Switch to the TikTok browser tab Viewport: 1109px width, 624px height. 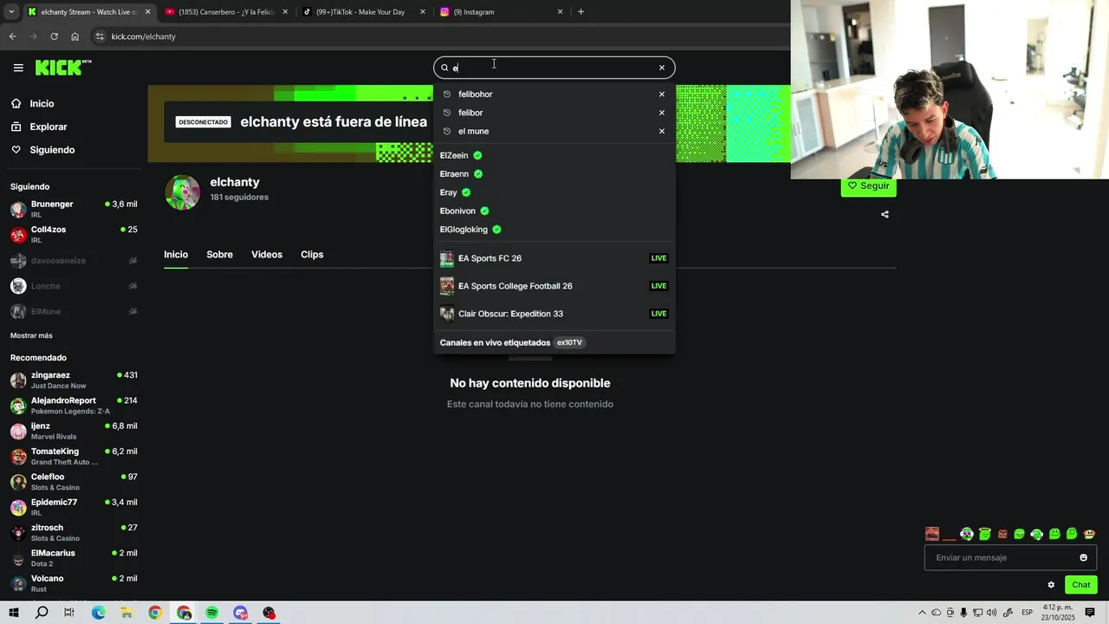[364, 12]
